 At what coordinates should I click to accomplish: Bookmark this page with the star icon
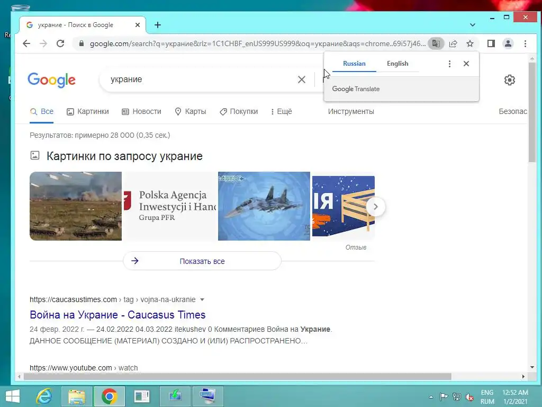click(470, 43)
